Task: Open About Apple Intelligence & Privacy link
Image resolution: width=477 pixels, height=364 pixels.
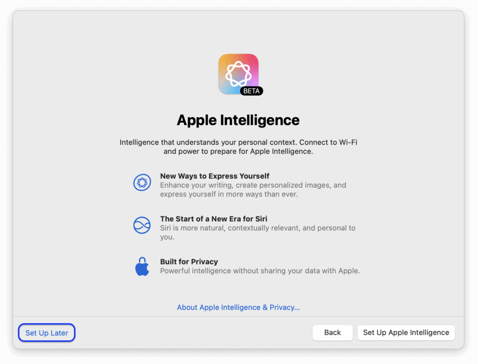Action: coord(238,307)
